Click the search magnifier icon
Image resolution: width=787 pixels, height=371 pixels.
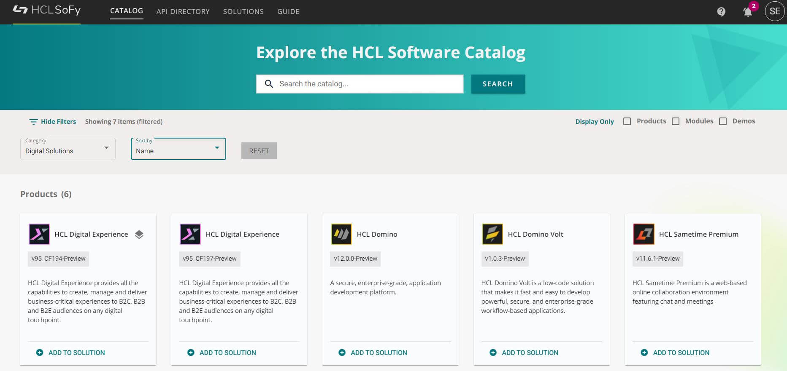269,84
